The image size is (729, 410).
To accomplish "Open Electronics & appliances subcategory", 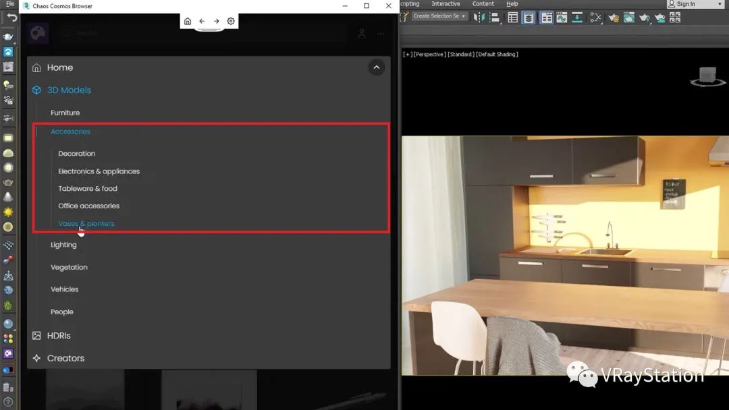I will pos(99,171).
